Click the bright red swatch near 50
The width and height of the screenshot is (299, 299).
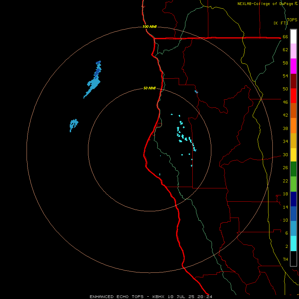click(x=293, y=96)
